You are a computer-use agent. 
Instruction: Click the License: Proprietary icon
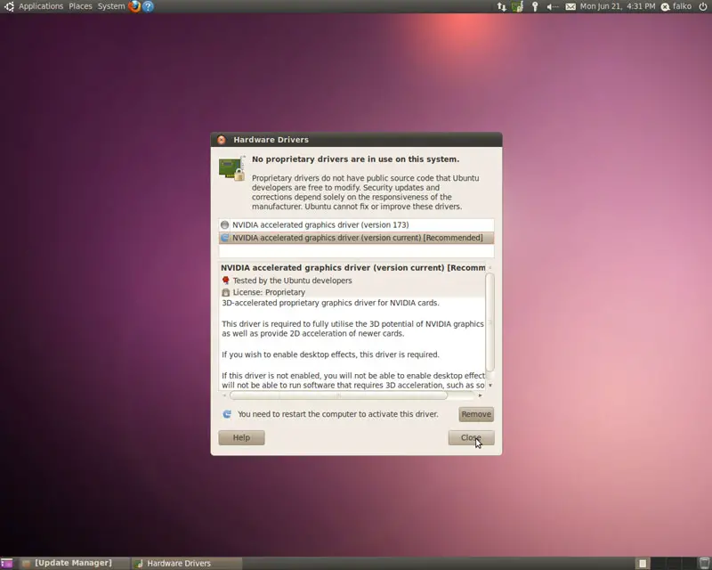pyautogui.click(x=226, y=292)
